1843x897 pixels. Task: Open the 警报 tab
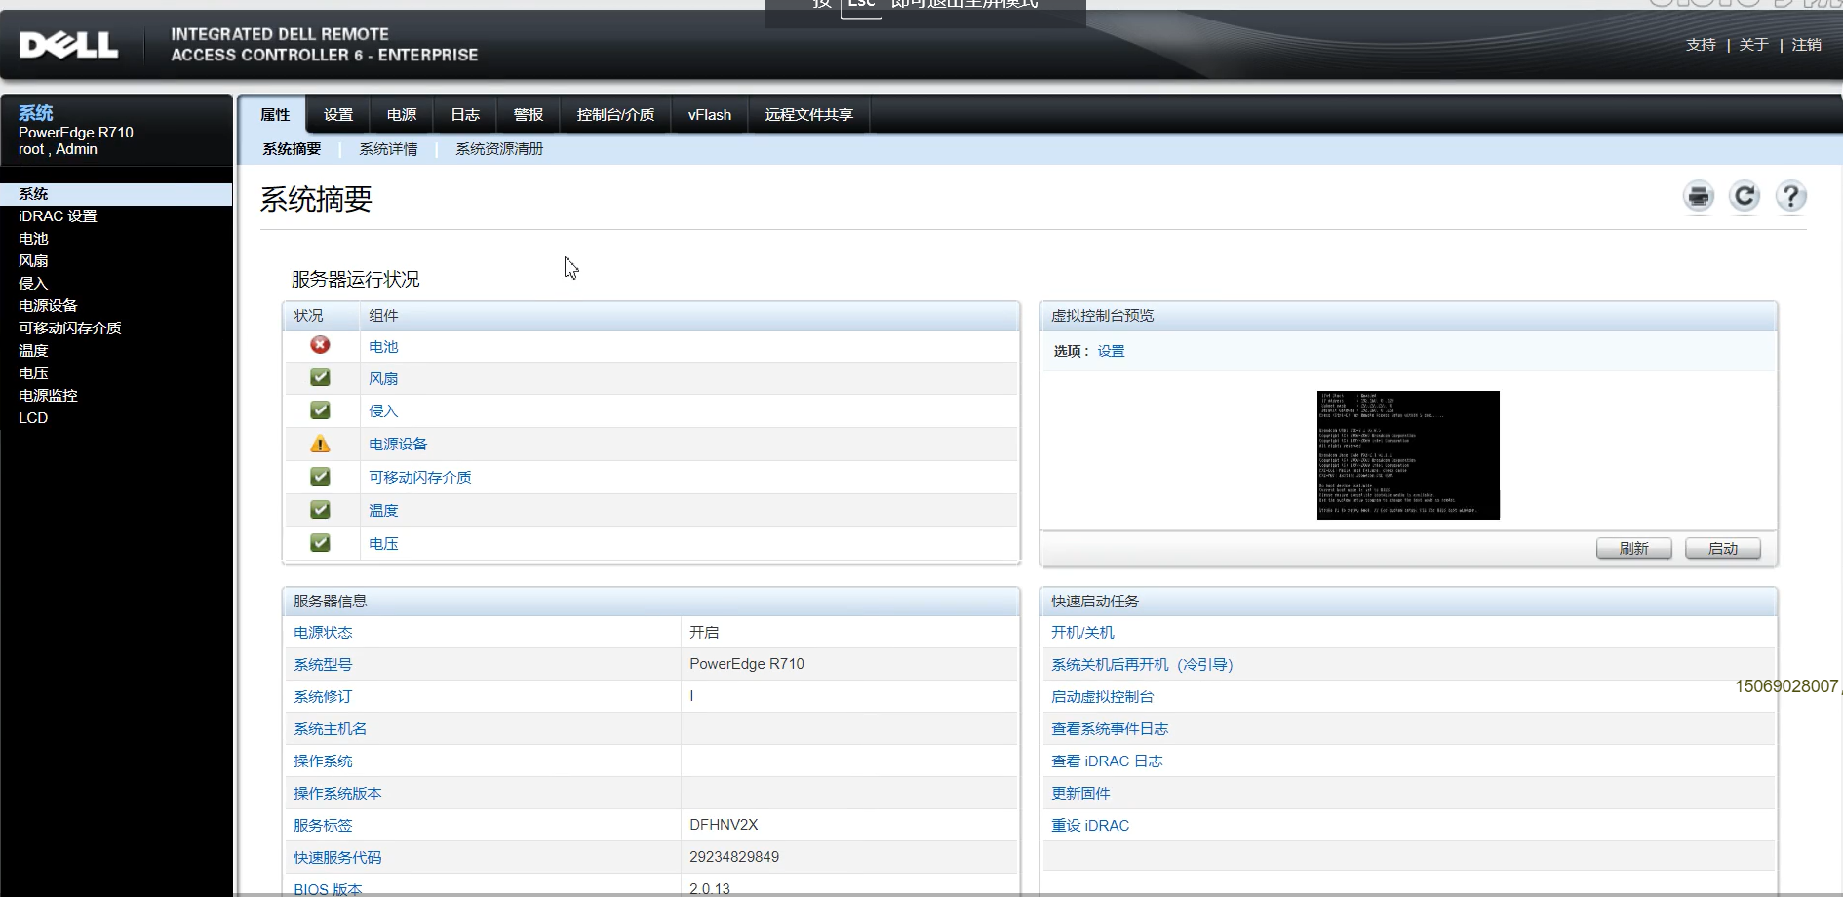529,114
